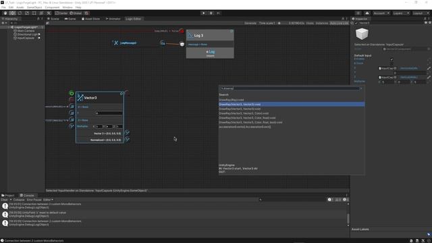Select Directional Light in Hierarchy

[x=26, y=34]
